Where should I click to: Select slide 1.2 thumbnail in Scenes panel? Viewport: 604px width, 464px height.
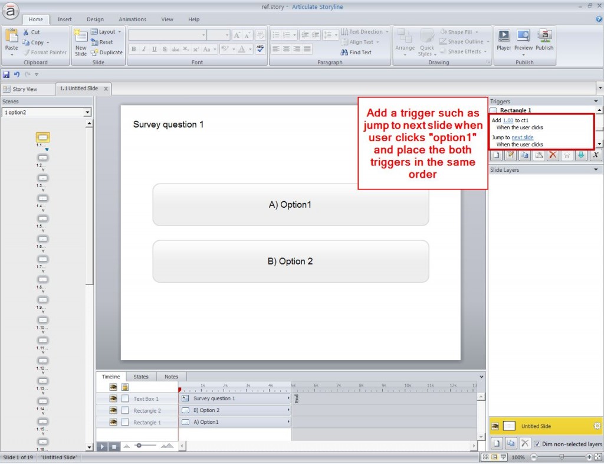click(42, 158)
